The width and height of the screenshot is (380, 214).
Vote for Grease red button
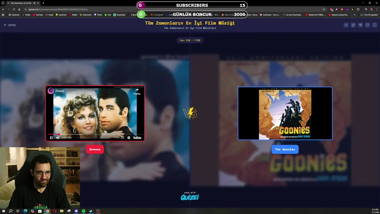click(x=95, y=149)
